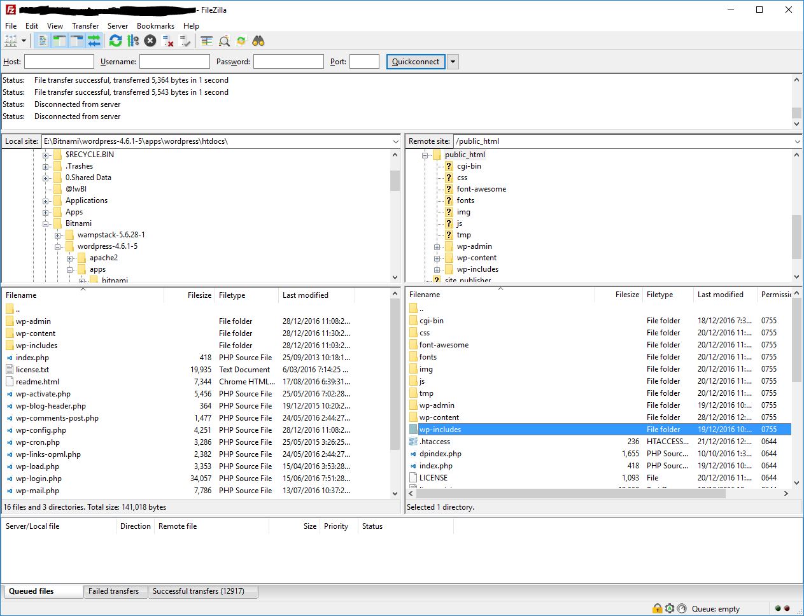Click the Process Queue toolbar icon
The image size is (804, 616).
[132, 41]
